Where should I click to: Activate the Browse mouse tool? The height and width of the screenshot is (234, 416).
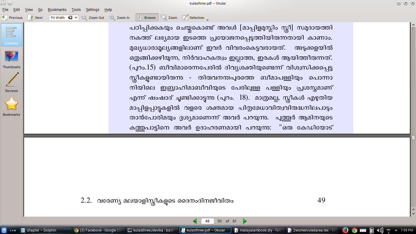pos(147,18)
